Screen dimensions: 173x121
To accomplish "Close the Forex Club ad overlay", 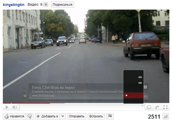I will [145, 87].
